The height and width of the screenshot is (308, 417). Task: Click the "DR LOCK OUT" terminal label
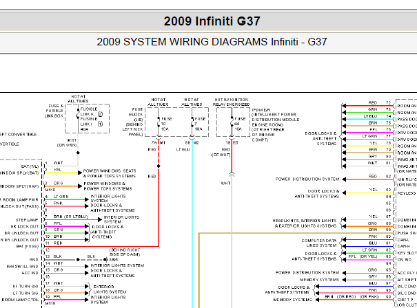coord(25,227)
